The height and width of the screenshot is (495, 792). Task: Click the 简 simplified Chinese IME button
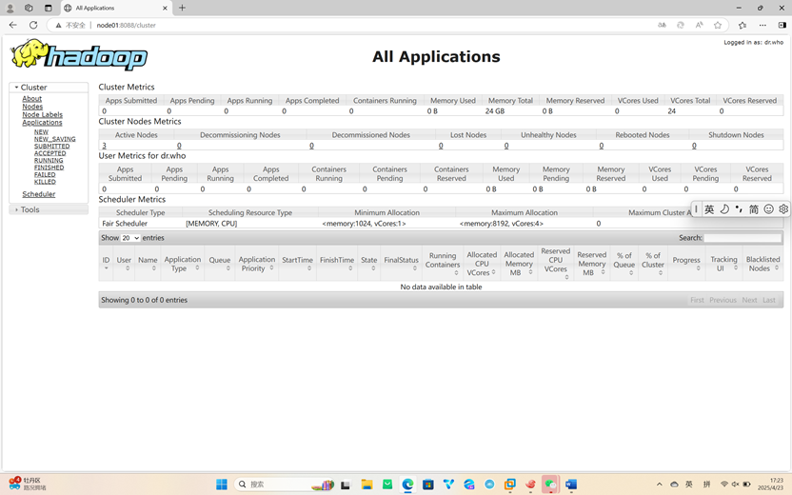coord(754,209)
